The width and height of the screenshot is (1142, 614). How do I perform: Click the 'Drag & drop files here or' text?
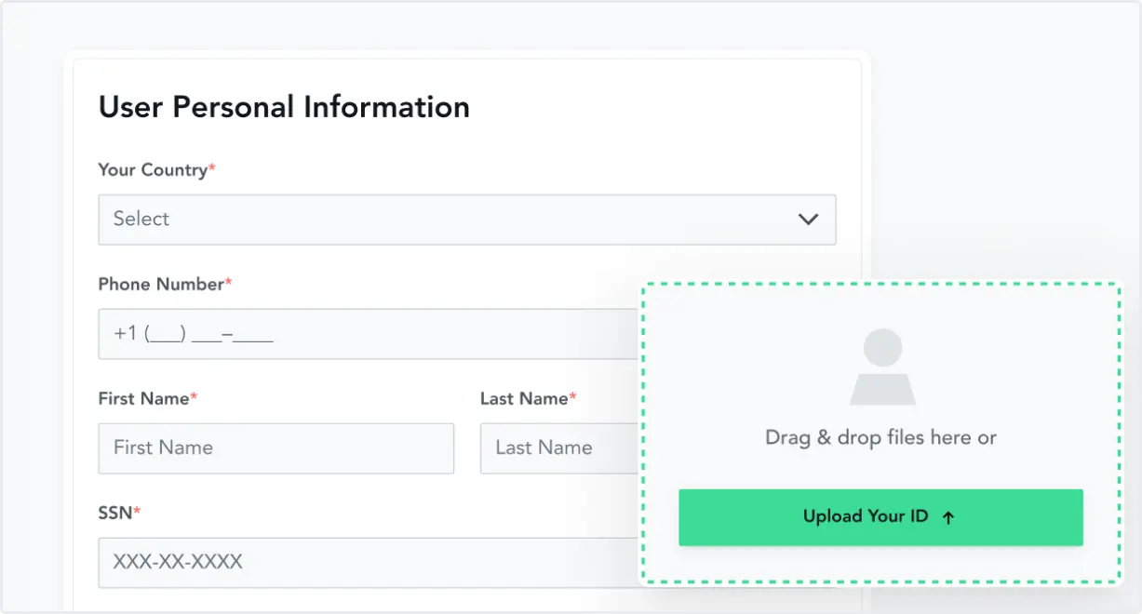[880, 437]
